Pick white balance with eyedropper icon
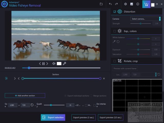 pyautogui.click(x=114, y=42)
